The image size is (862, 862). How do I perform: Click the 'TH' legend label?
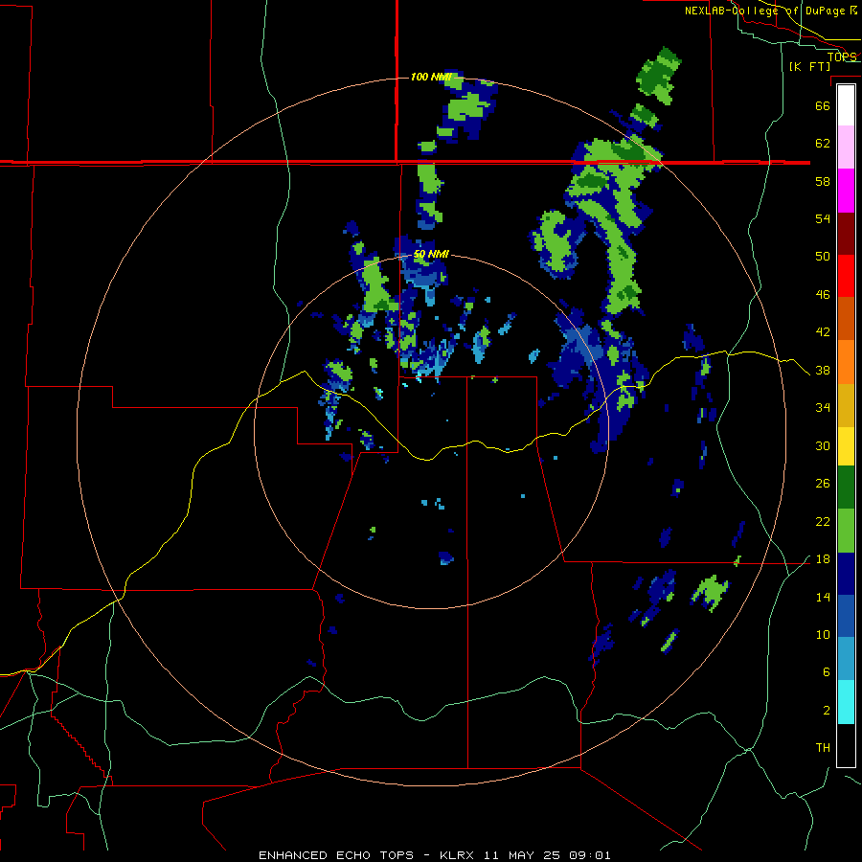pyautogui.click(x=823, y=748)
